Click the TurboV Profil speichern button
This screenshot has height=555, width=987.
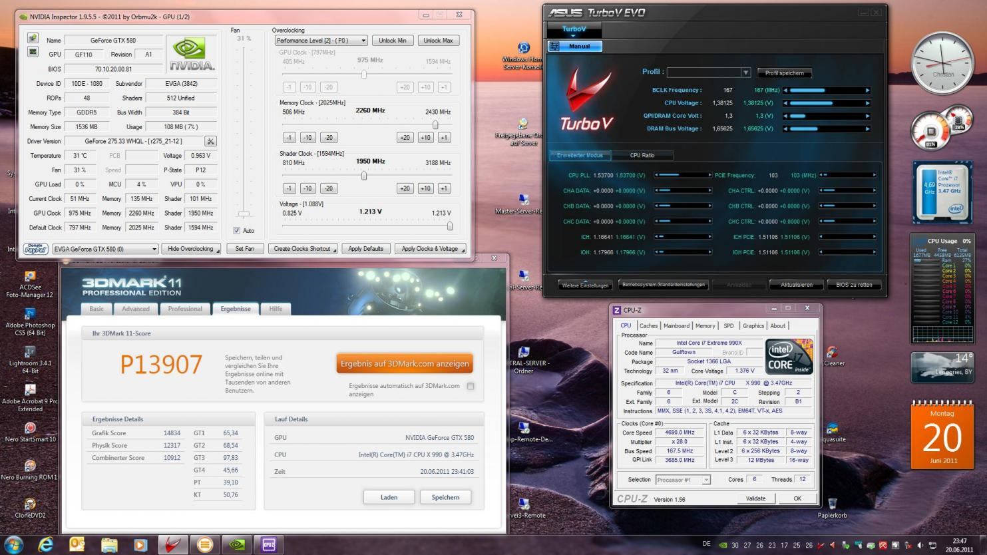coord(785,73)
